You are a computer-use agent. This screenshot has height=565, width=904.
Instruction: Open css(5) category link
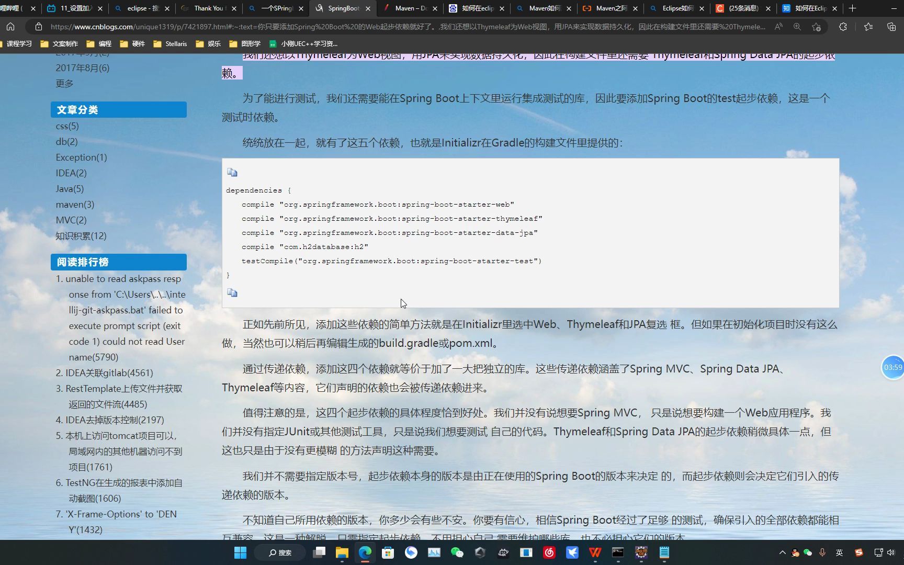[67, 126]
